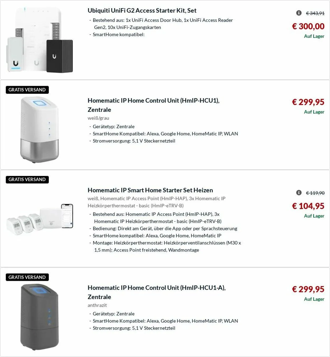Click info icon beside €119,90 price
330x357 pixels.
point(299,193)
